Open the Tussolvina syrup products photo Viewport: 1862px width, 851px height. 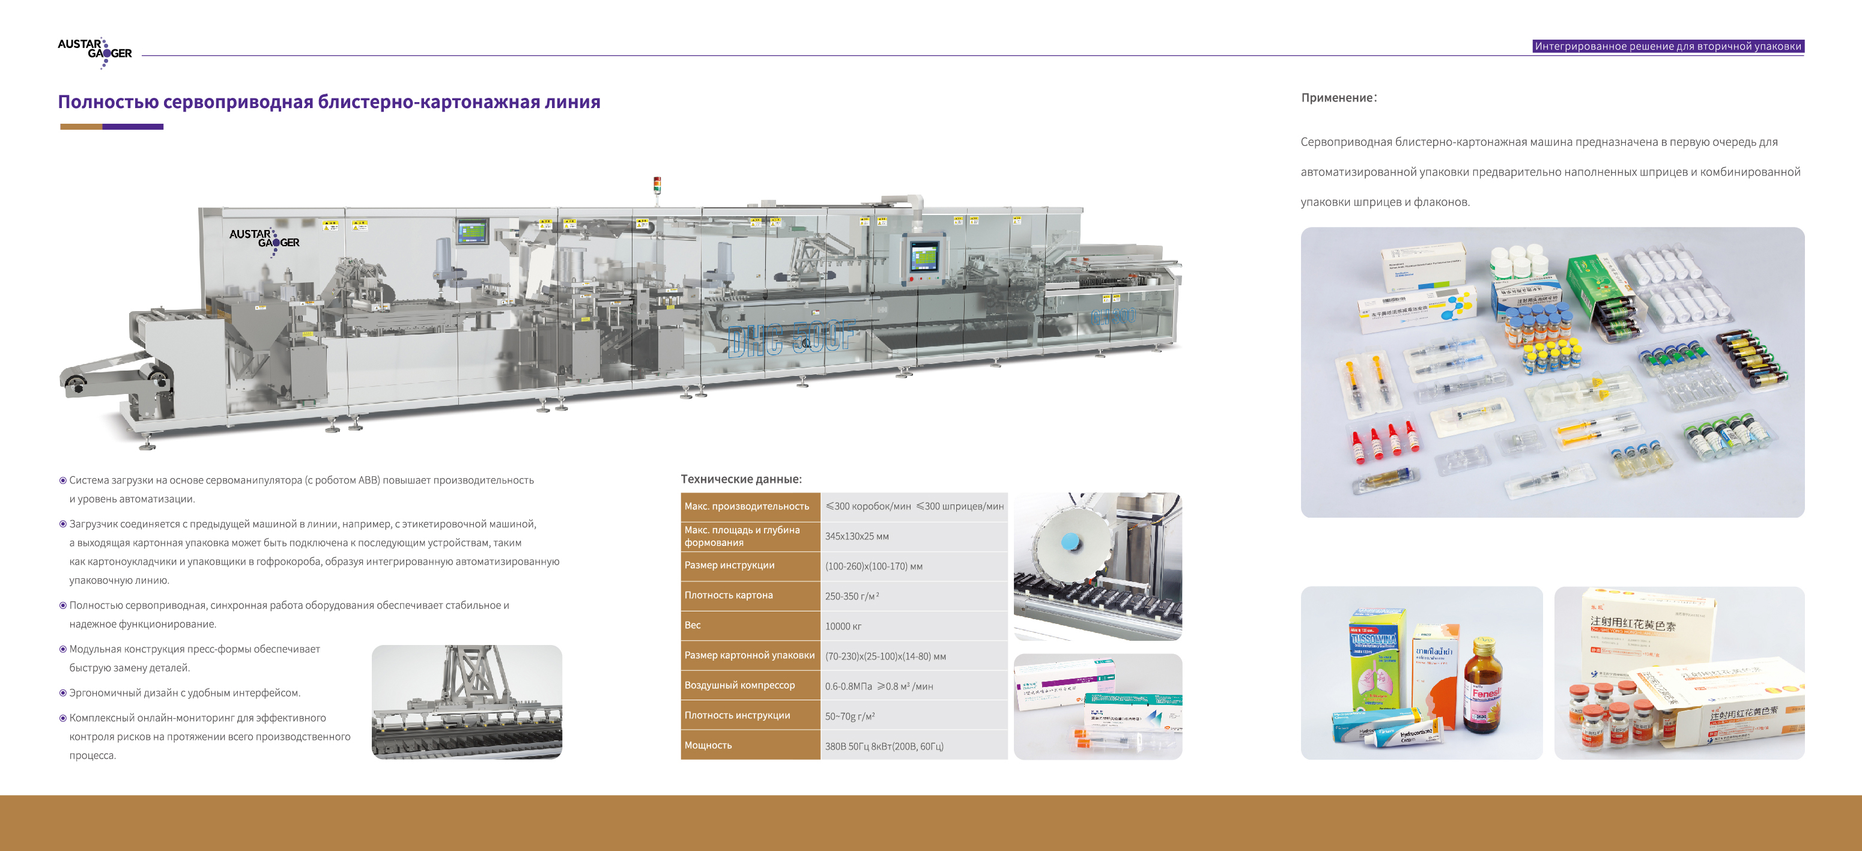1421,673
